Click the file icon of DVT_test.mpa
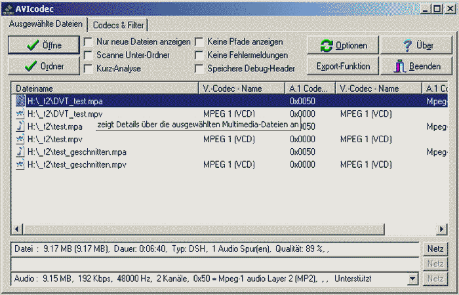The height and width of the screenshot is (295, 459). [x=20, y=102]
